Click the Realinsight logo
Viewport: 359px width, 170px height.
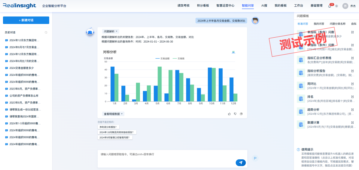pyautogui.click(x=20, y=6)
